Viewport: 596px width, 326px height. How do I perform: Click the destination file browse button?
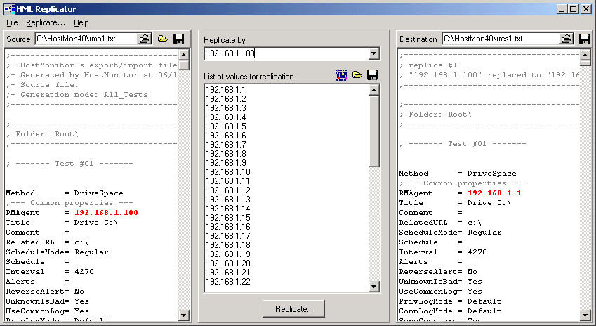pos(566,39)
